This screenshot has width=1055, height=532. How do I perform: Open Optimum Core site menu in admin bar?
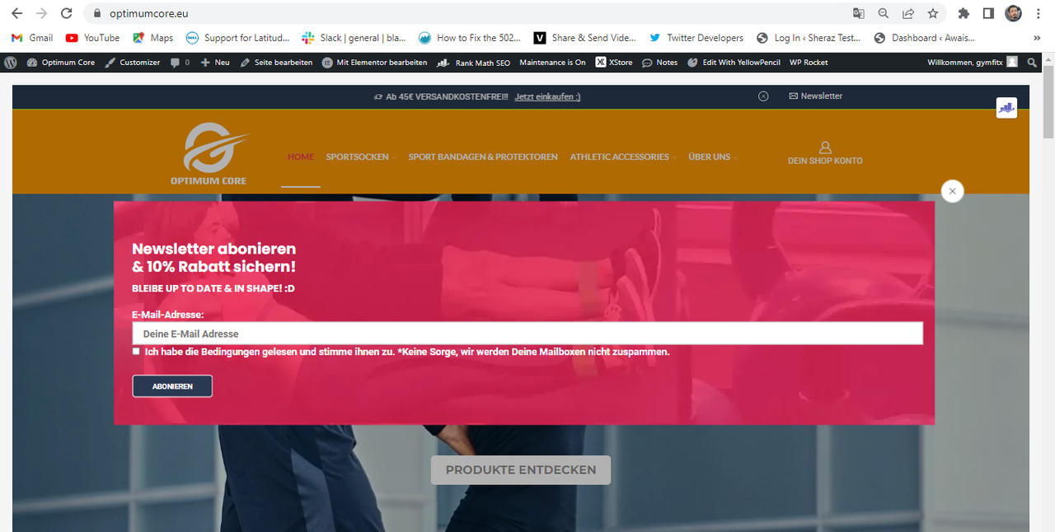[61, 62]
